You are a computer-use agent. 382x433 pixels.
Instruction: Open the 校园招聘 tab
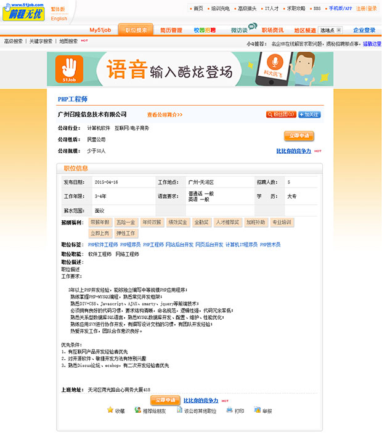point(205,30)
